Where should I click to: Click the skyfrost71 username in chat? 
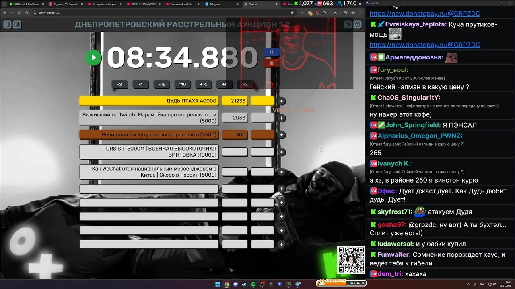tap(395, 212)
